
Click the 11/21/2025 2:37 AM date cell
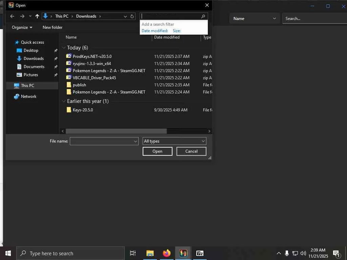point(172,57)
